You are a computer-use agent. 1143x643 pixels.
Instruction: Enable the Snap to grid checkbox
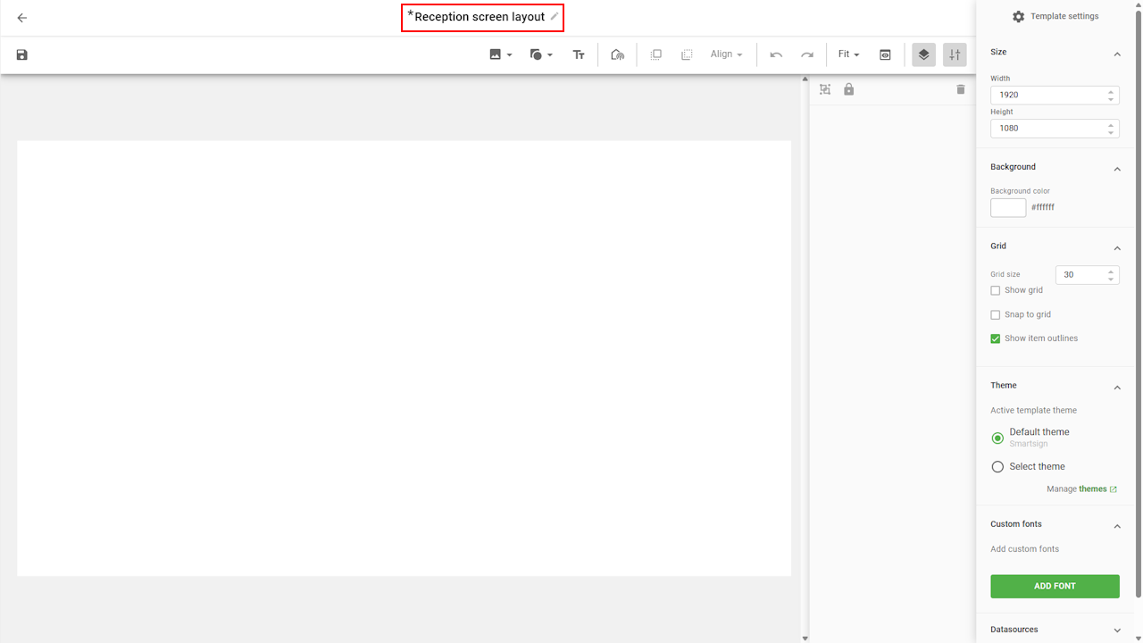(x=996, y=314)
